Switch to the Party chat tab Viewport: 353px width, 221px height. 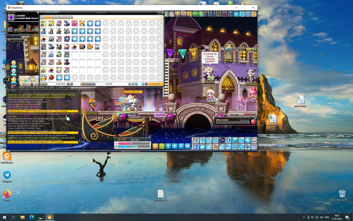[32, 88]
